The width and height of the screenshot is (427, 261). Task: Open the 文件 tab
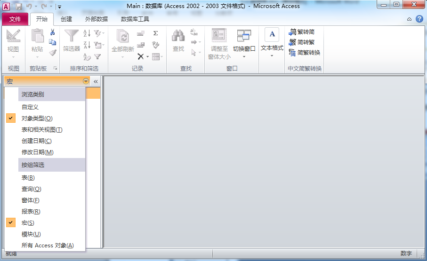click(x=15, y=19)
